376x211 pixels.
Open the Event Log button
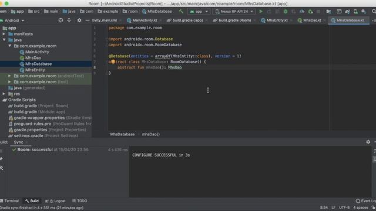(366, 201)
